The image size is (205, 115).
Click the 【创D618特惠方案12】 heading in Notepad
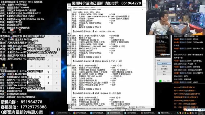(94, 31)
